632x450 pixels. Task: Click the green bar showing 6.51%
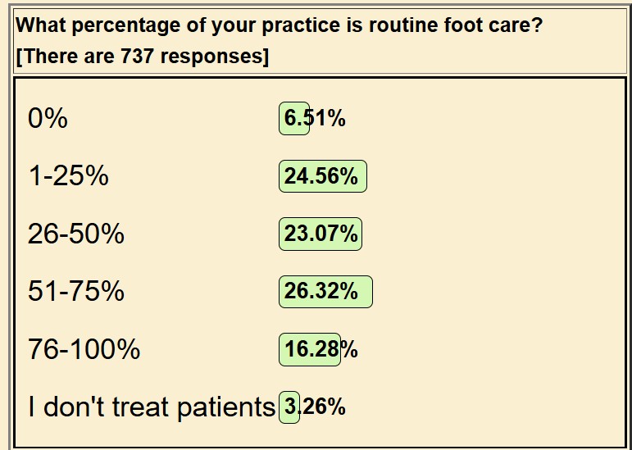tap(294, 119)
